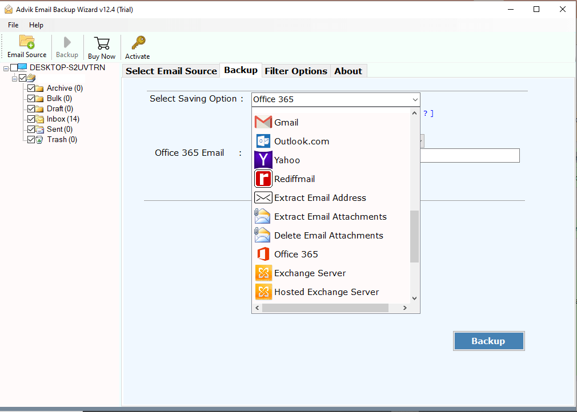Screen dimensions: 577x412
Task: Click the dropdown list scroll-down arrow
Action: 414,298
